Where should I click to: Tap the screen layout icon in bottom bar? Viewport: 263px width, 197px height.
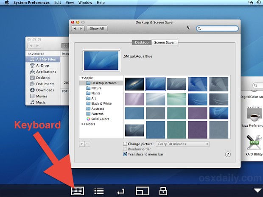point(142,191)
